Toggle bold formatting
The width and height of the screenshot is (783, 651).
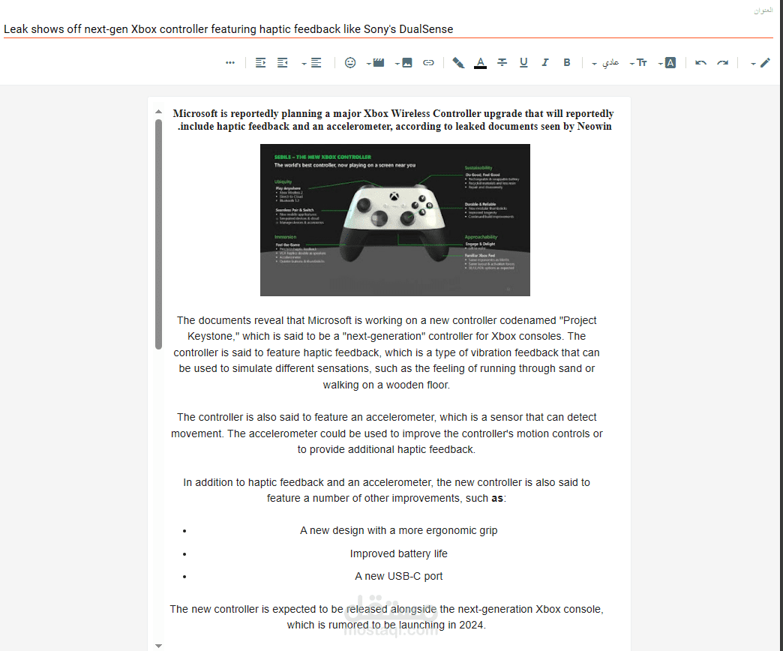(x=567, y=62)
